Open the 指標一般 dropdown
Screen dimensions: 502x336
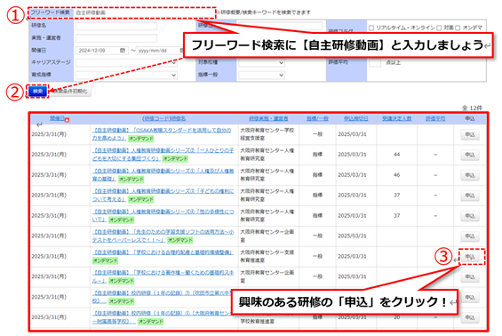[x=261, y=75]
